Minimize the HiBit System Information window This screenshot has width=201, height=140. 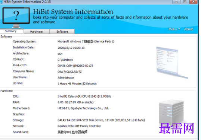[176, 2]
